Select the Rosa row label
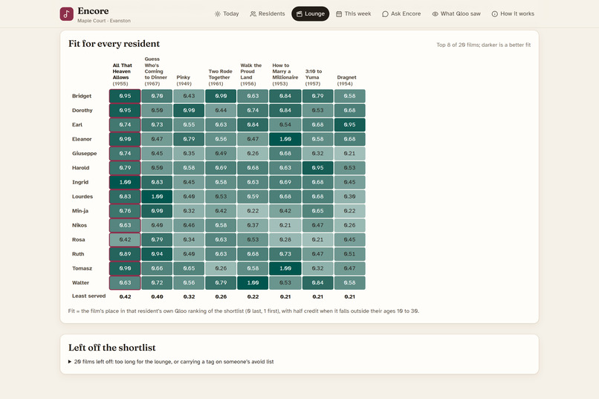Viewport: 599px width, 399px height. point(78,240)
